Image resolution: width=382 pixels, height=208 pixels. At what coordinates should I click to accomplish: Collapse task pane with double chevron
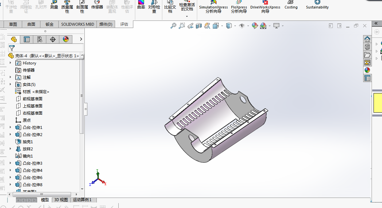(x=376, y=23)
